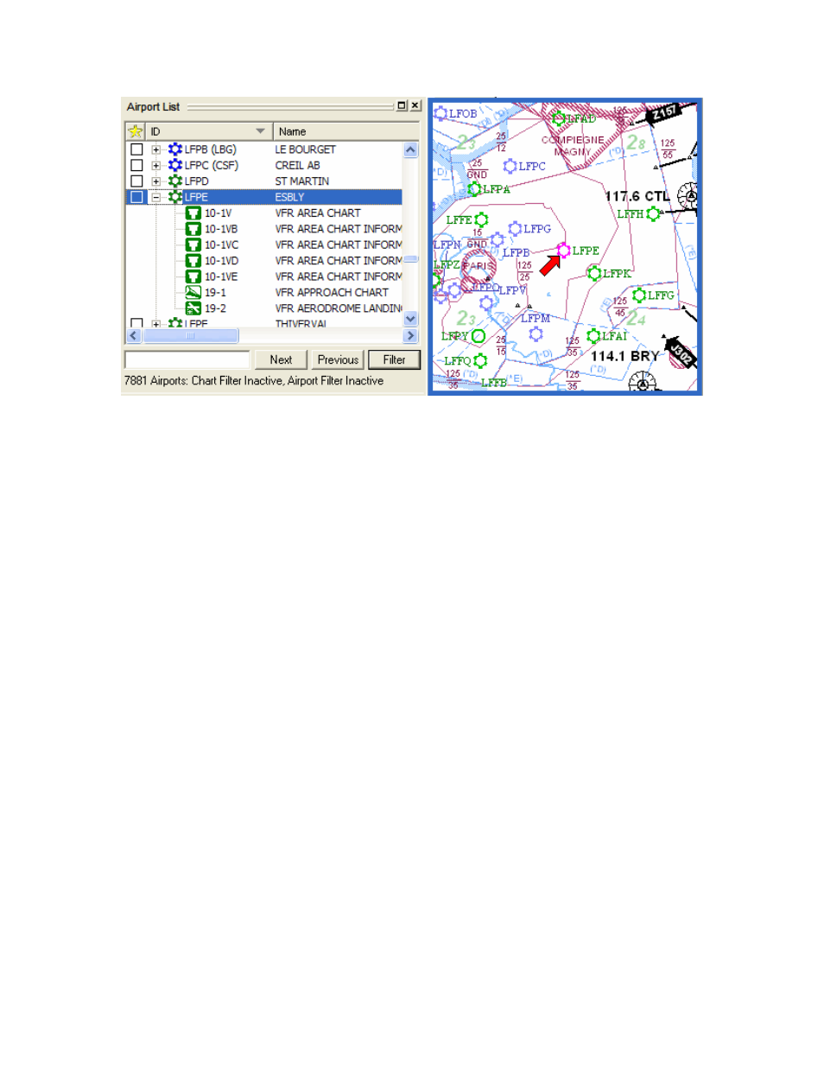824x1067 pixels.
Task: Click the BRY 114.1 VOR compass symbol
Action: pyautogui.click(x=643, y=381)
